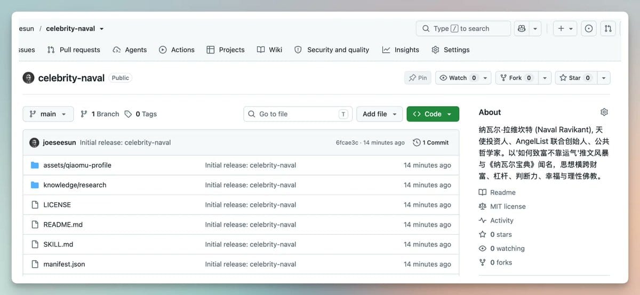View the 0 Tags link
The width and height of the screenshot is (640, 295).
point(141,114)
